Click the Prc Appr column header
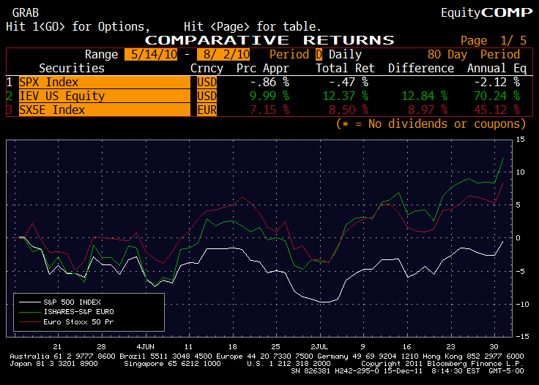The height and width of the screenshot is (385, 539). [x=263, y=69]
